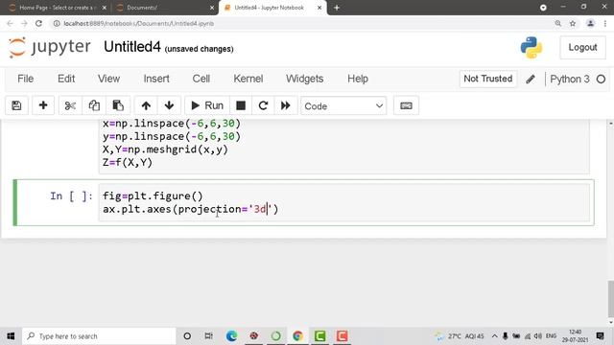The width and height of the screenshot is (614, 345).
Task: Open Google Chrome from taskbar
Action: pos(297,336)
